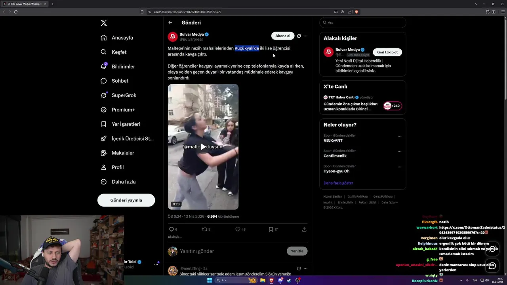Open Steam from taskbar
507x285 pixels.
[289, 280]
